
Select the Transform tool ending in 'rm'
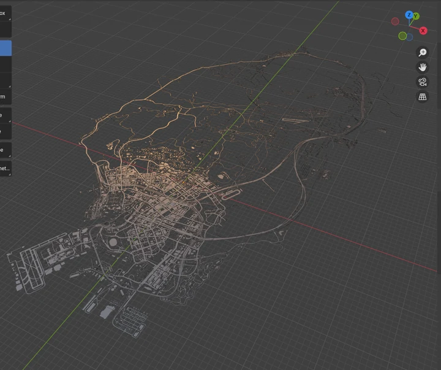6,97
